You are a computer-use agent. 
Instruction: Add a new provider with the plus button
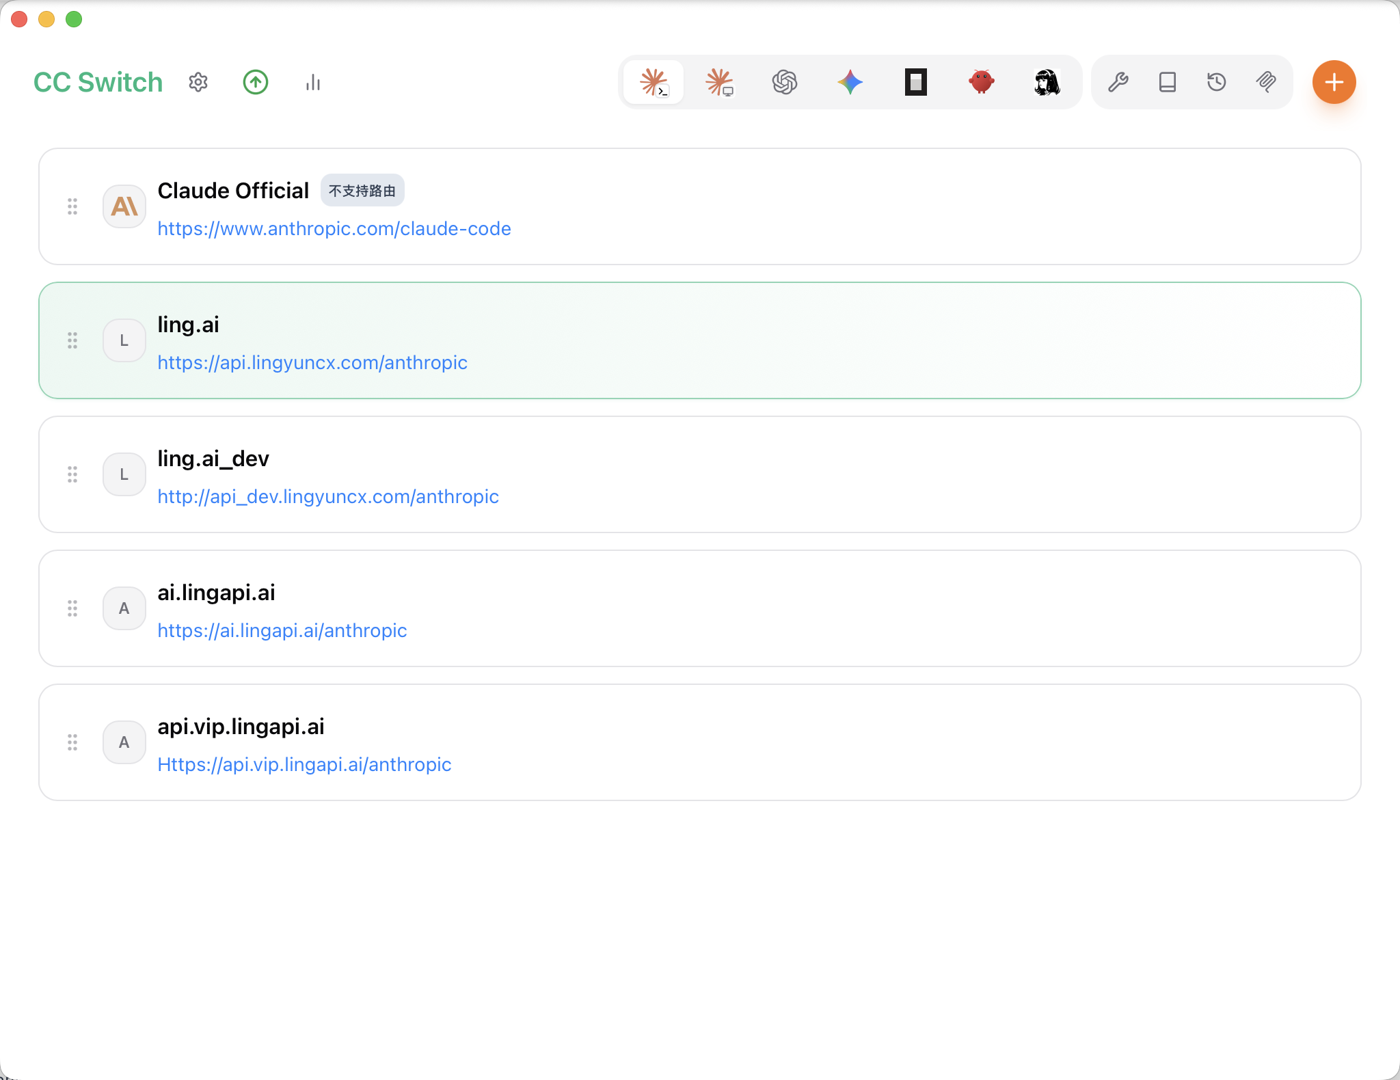[x=1334, y=82]
